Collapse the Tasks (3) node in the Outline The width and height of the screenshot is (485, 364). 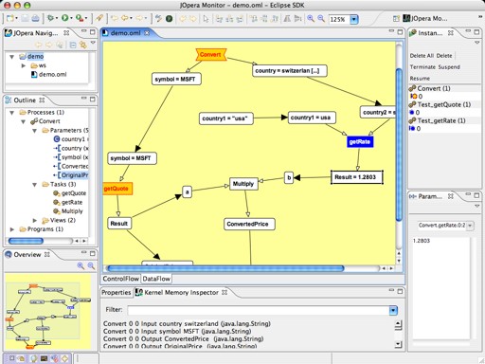coord(35,185)
